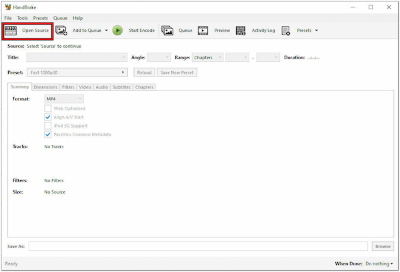The width and height of the screenshot is (400, 272).
Task: Click the Add to Queue picture icon
Action: point(61,30)
